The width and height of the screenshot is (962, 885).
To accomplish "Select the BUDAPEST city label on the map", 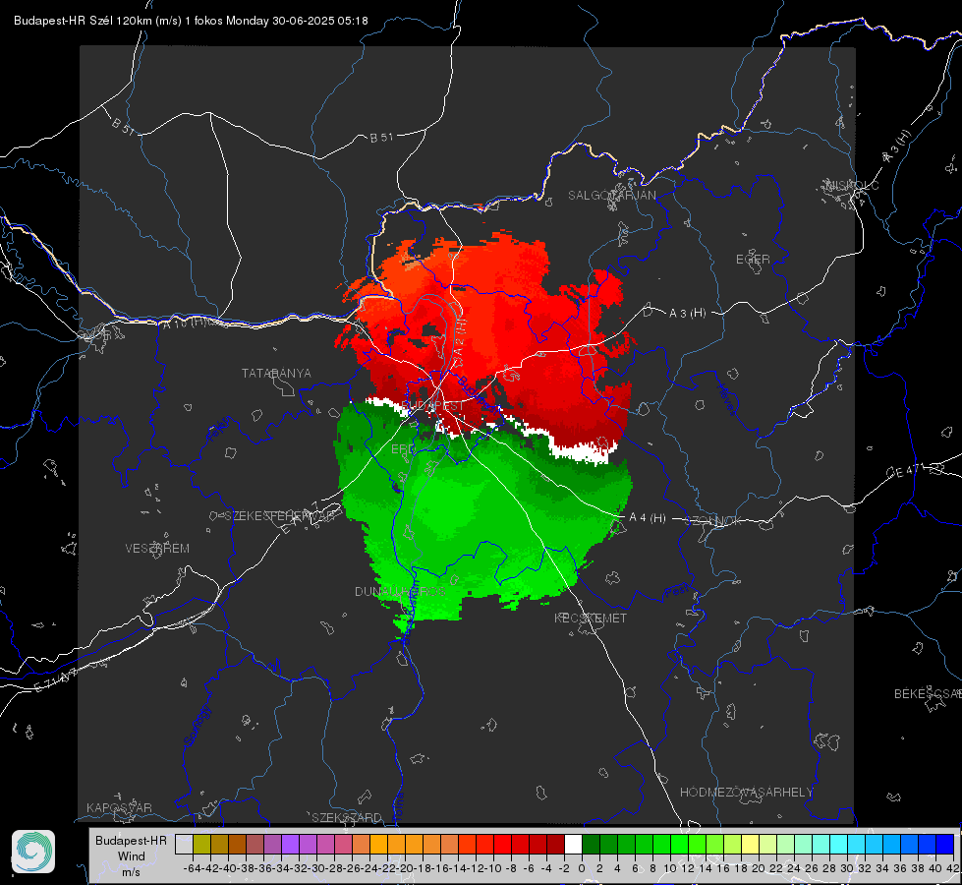I will pos(432,406).
